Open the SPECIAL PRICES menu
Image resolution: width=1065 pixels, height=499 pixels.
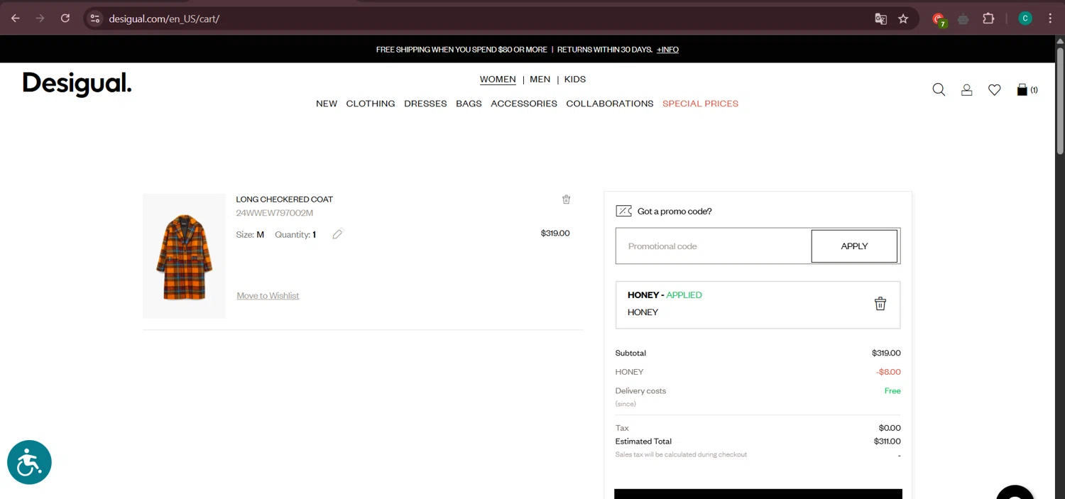coord(701,104)
